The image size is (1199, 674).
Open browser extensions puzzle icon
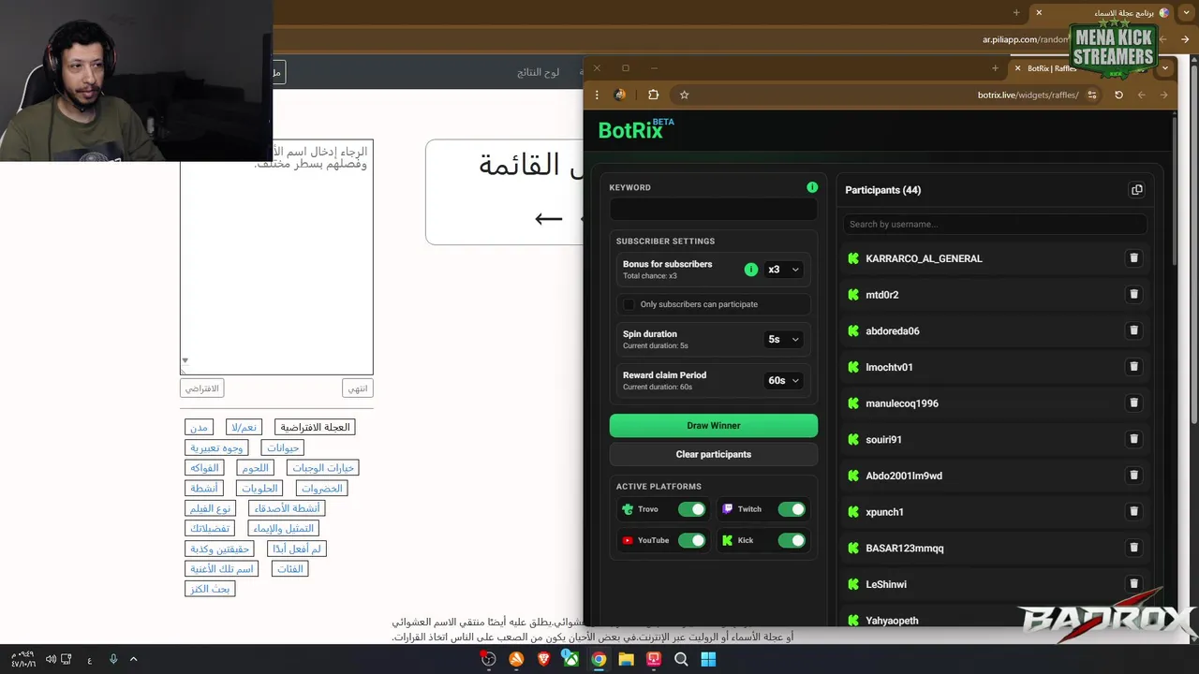653,95
